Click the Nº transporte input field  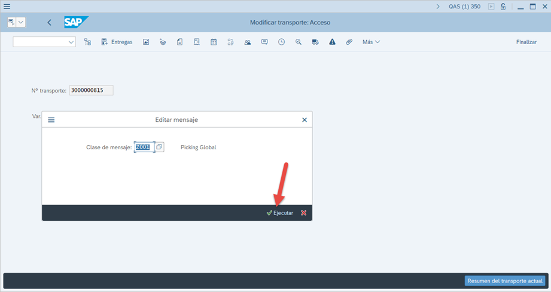[x=91, y=91]
